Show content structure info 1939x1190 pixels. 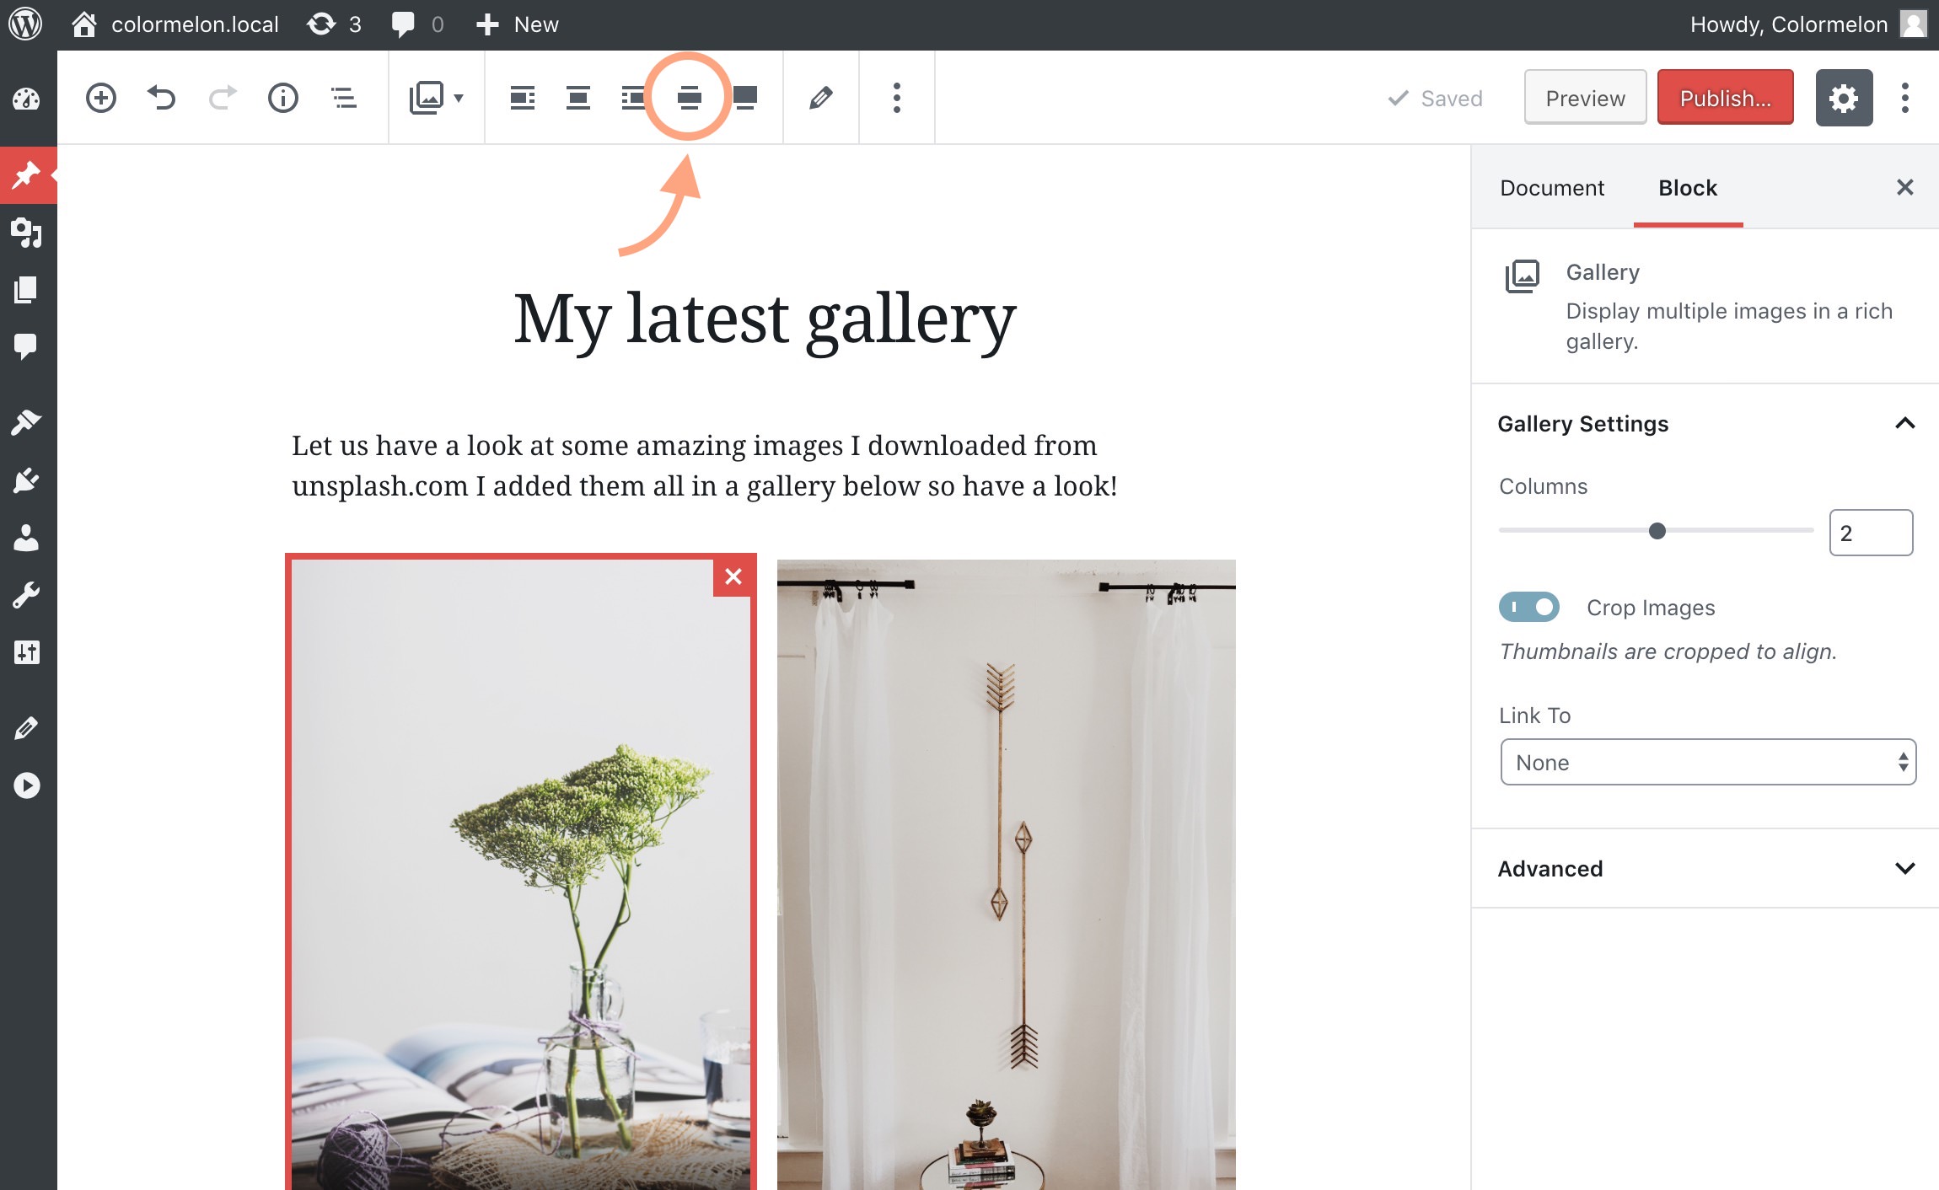click(x=283, y=98)
